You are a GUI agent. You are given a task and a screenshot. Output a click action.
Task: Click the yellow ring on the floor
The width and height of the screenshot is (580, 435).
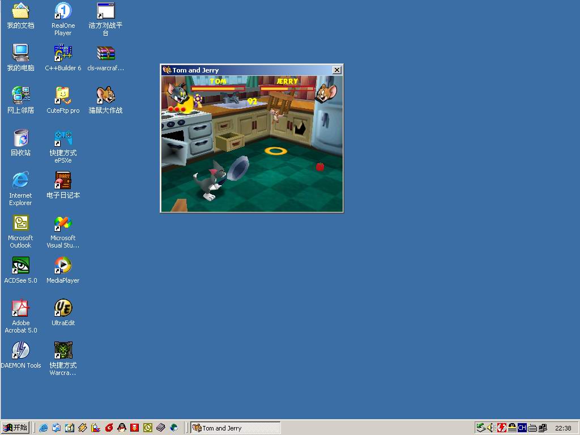point(276,151)
